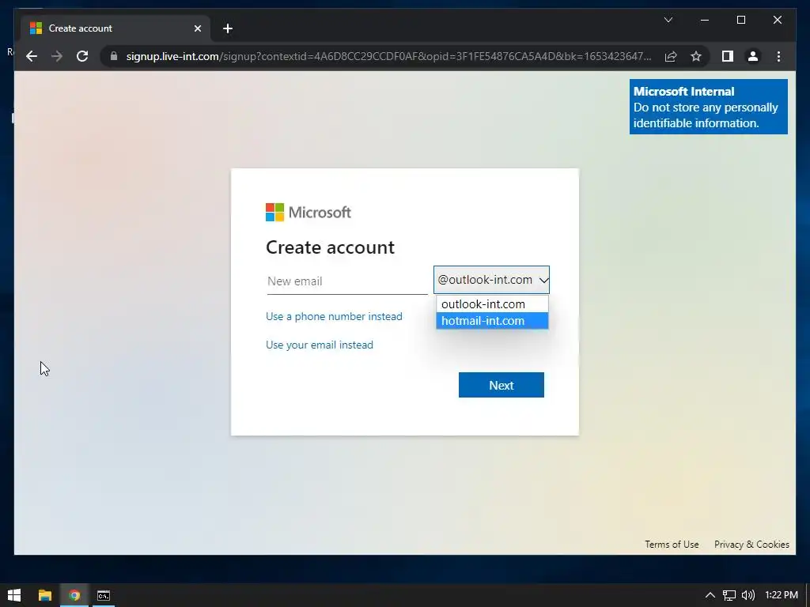Screen dimensions: 810x607
Task: Switch to the Create account tab
Action: pos(115,28)
